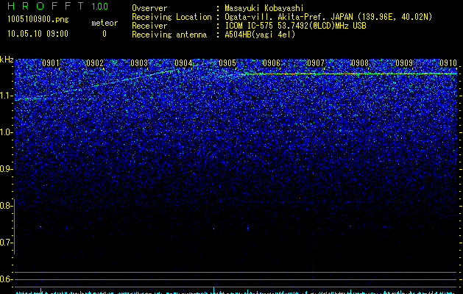Click the HROFFT program title

point(45,6)
